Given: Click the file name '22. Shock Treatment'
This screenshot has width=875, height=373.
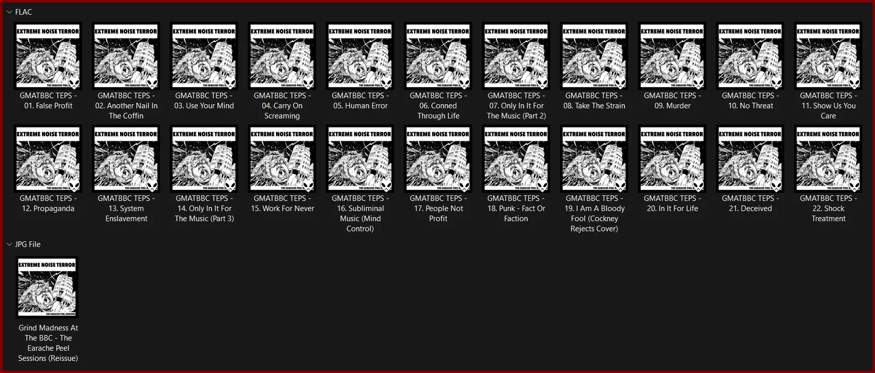Looking at the screenshot, I should coord(828,209).
